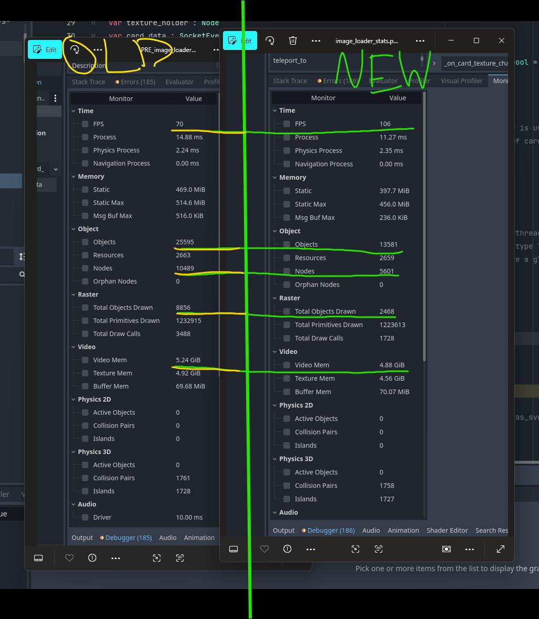
Task: Enter fullscreen image view
Action: 500,549
